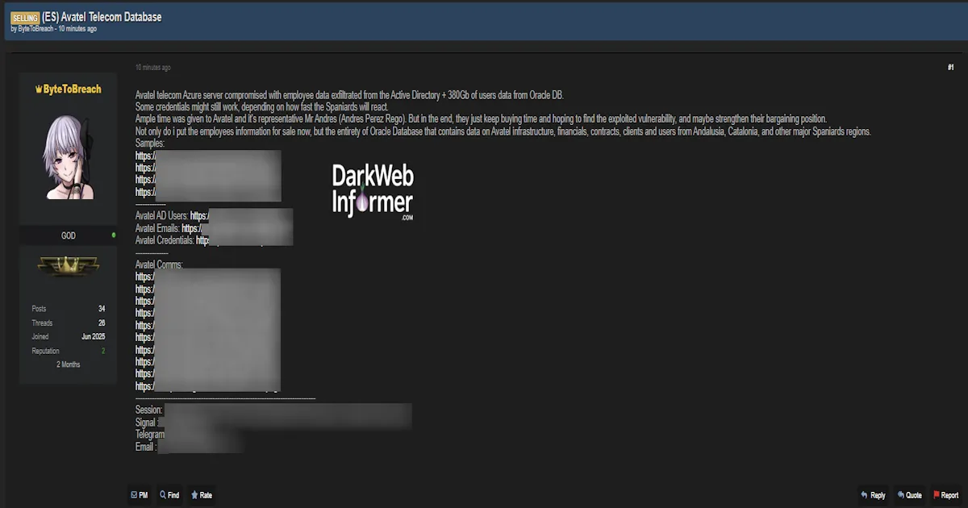The image size is (968, 508).
Task: Quote this post
Action: (901, 495)
